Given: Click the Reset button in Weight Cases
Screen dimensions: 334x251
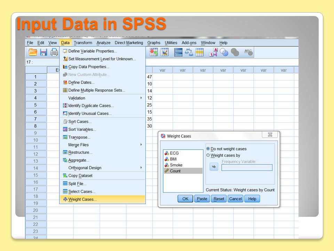Looking at the screenshot, I should 219,199.
